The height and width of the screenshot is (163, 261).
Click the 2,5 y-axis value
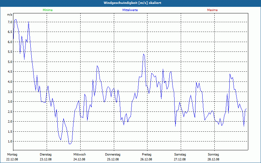click(x=10, y=111)
